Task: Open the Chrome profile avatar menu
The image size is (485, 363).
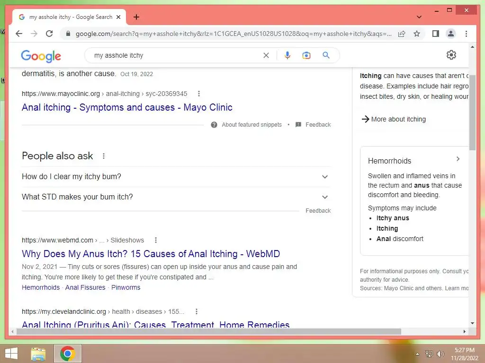Action: pyautogui.click(x=451, y=34)
